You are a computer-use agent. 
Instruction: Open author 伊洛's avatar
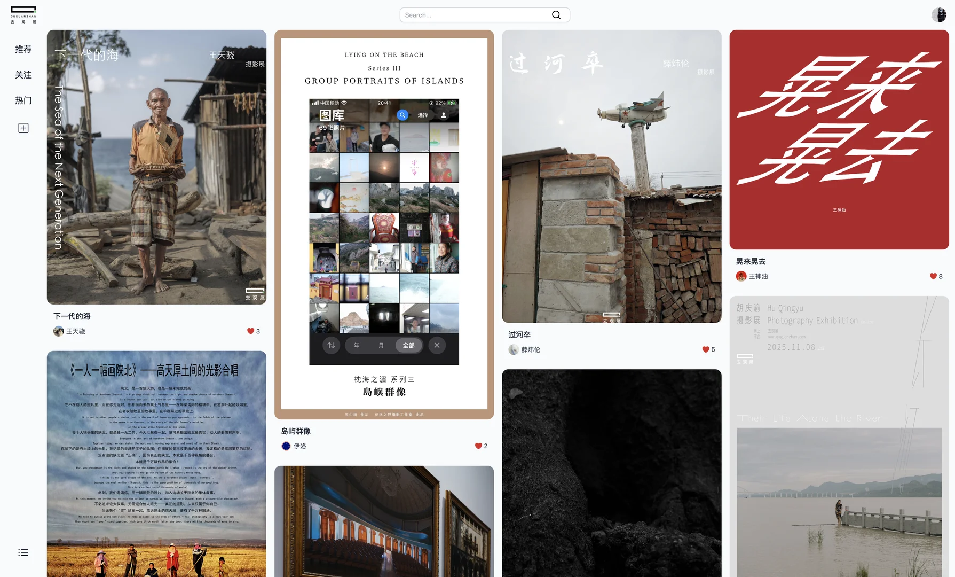[286, 446]
